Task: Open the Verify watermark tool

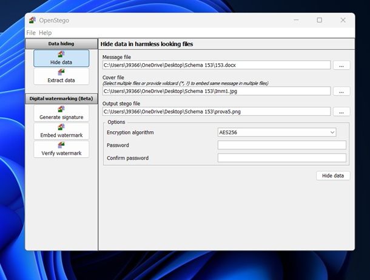Action: click(61, 149)
